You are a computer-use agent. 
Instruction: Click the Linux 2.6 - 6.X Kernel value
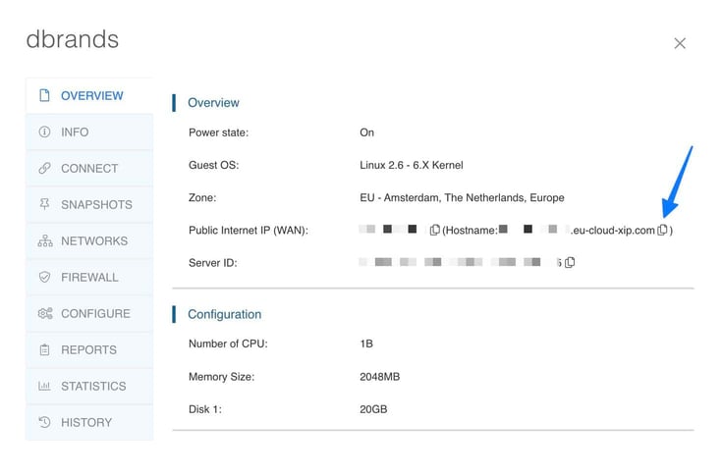pyautogui.click(x=412, y=165)
